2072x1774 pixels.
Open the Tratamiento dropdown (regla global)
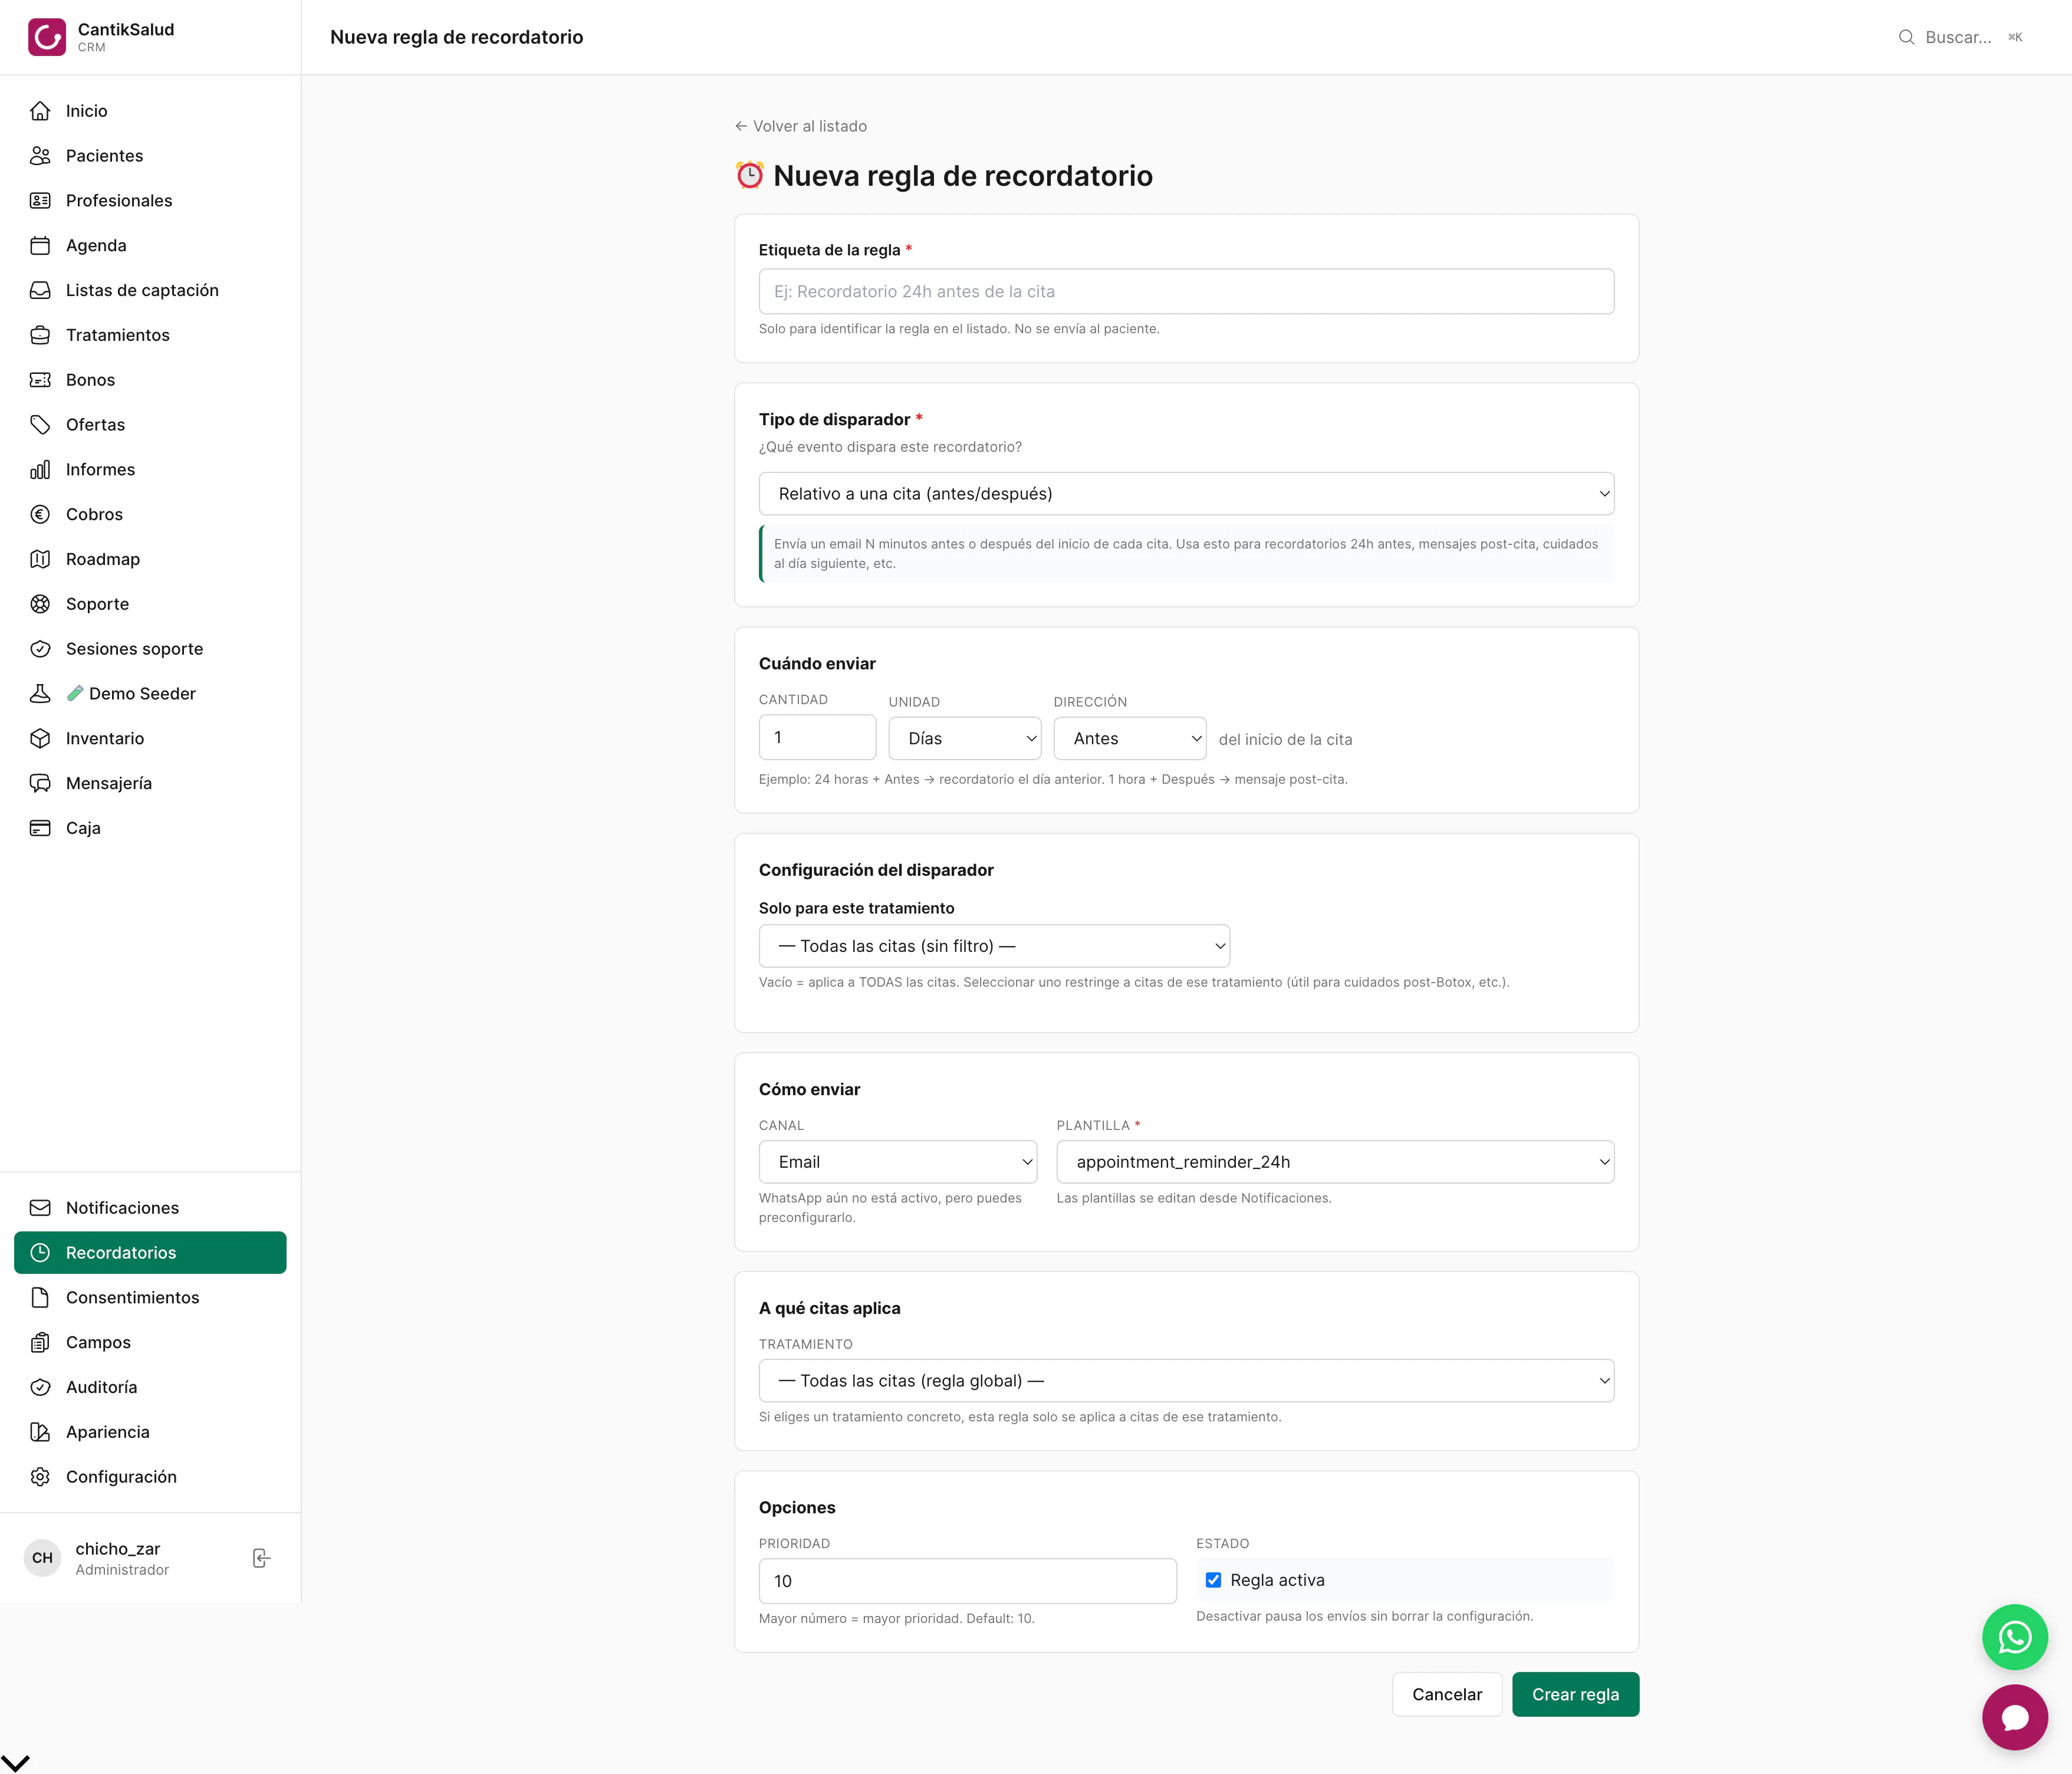pos(1186,1381)
